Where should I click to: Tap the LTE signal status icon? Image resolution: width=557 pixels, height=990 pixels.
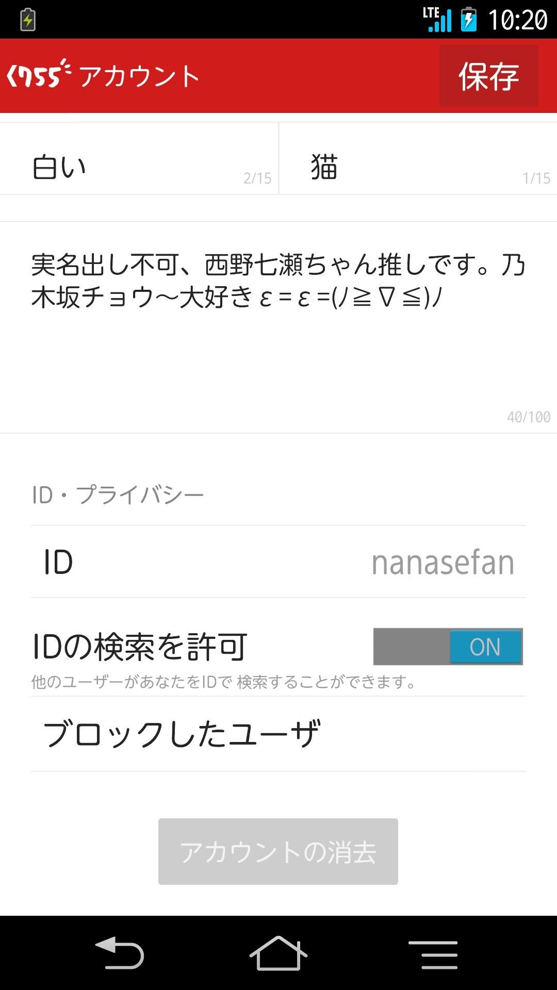click(x=437, y=20)
